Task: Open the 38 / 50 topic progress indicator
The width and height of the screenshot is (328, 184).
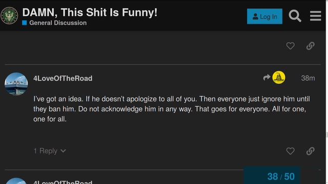Action: (x=281, y=176)
